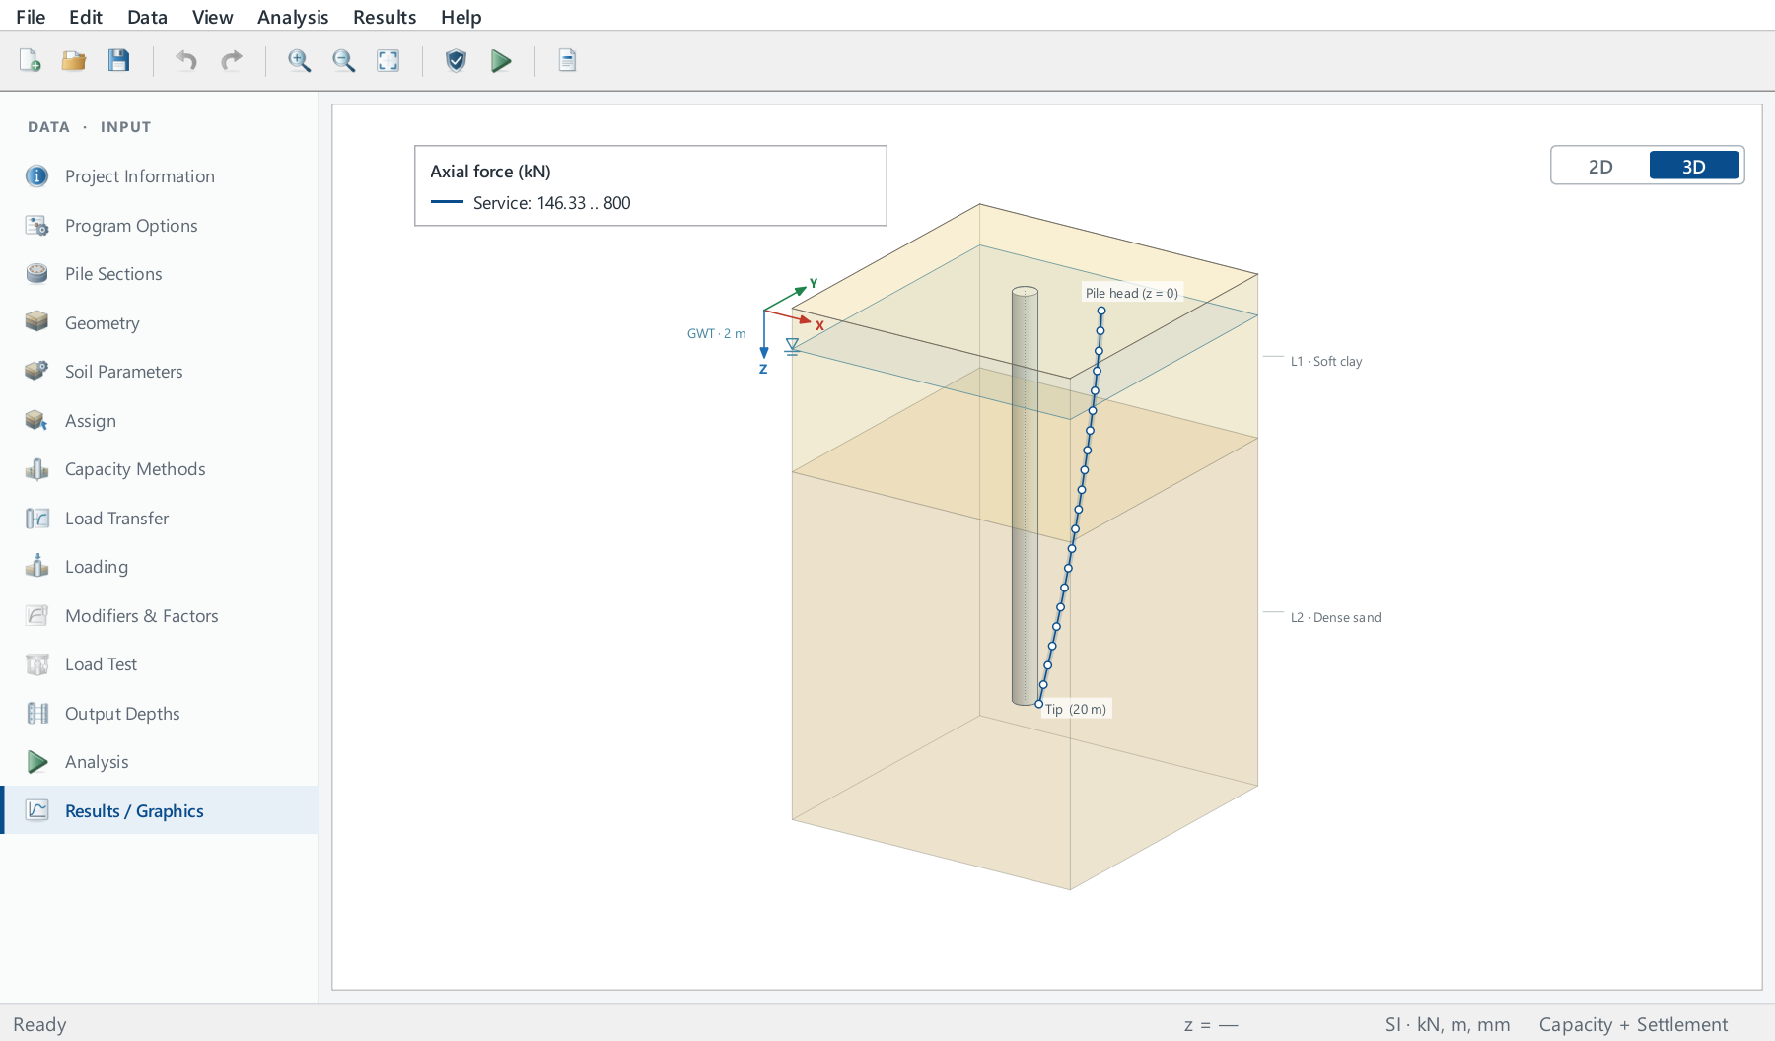This screenshot has width=1775, height=1041.
Task: Open the Results menu
Action: [385, 17]
